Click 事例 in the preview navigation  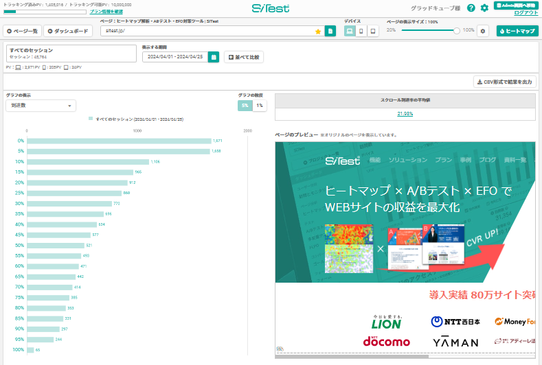466,160
